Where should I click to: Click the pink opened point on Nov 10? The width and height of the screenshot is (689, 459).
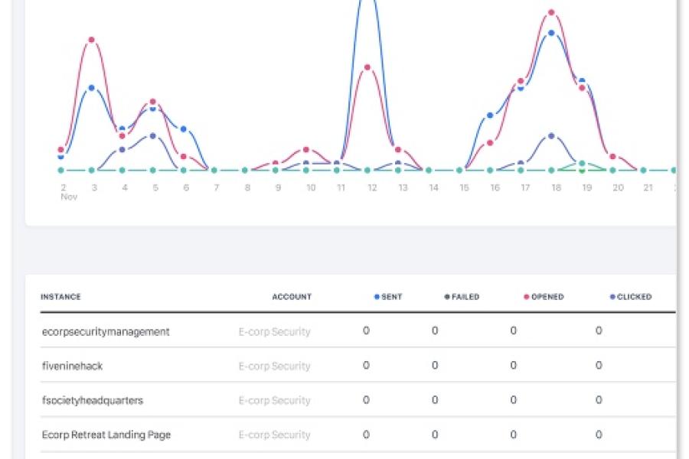(306, 150)
